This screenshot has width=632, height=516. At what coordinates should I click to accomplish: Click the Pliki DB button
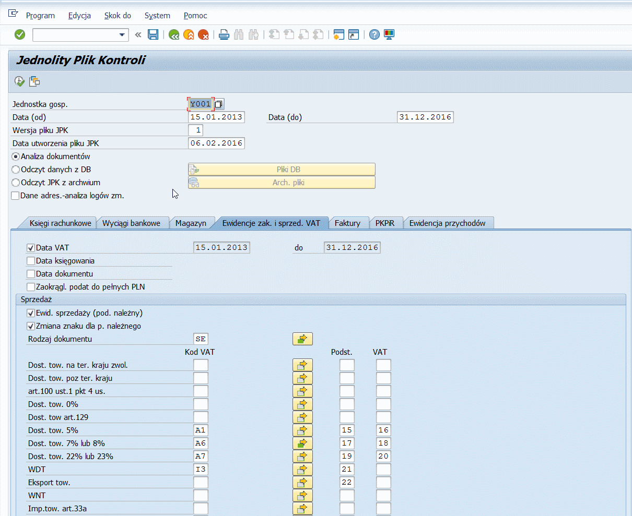[282, 170]
